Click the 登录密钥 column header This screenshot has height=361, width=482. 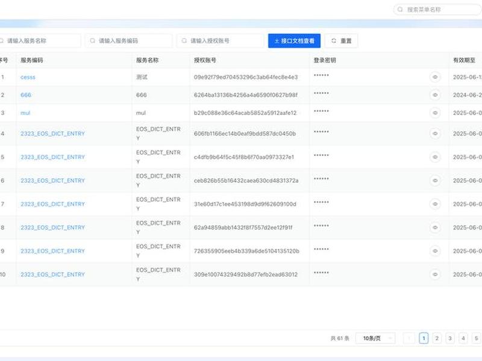(325, 60)
